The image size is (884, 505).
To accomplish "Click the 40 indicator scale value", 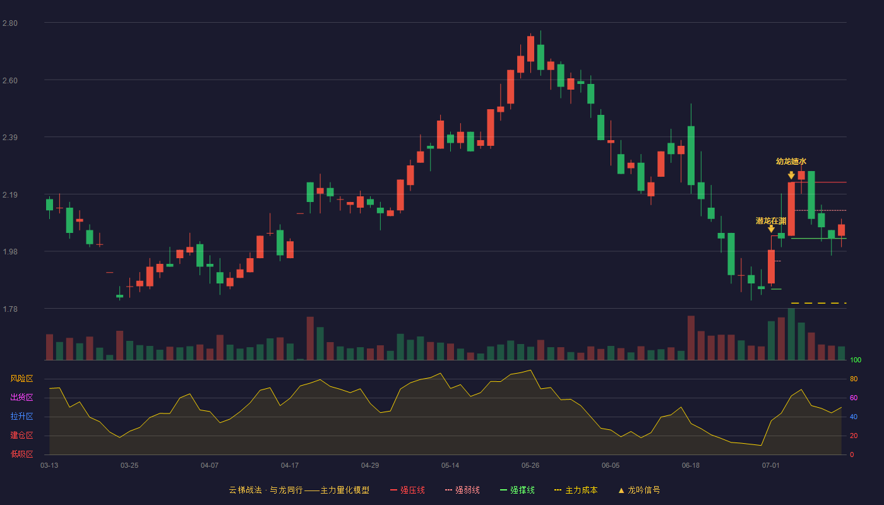I will (854, 417).
